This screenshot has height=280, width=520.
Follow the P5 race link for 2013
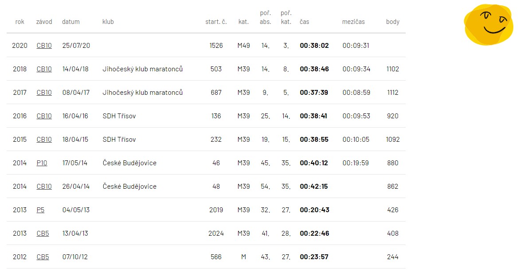pos(40,210)
